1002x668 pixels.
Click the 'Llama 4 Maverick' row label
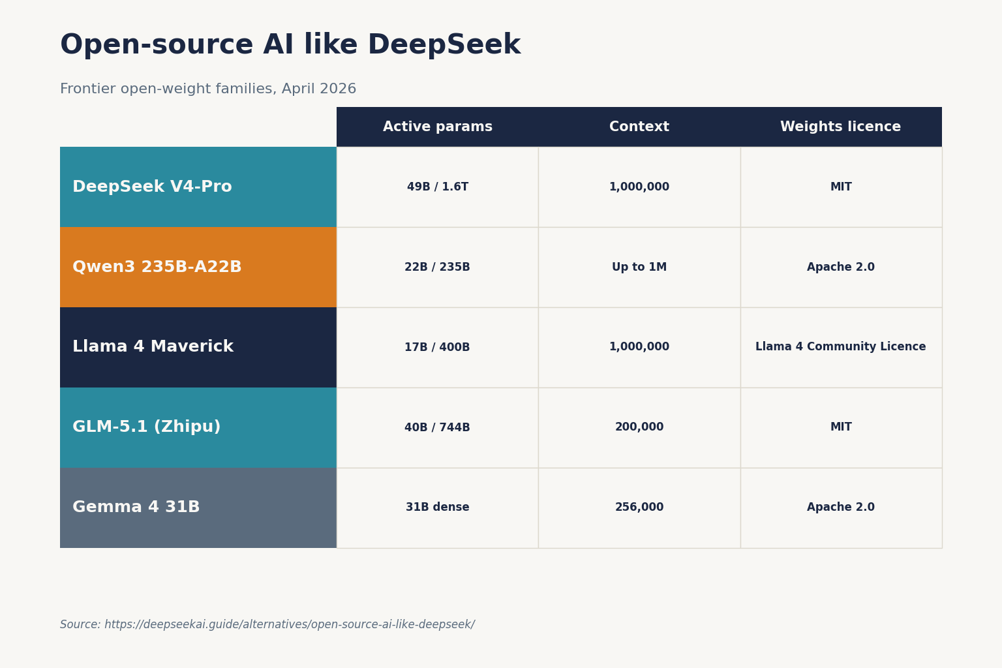(198, 348)
